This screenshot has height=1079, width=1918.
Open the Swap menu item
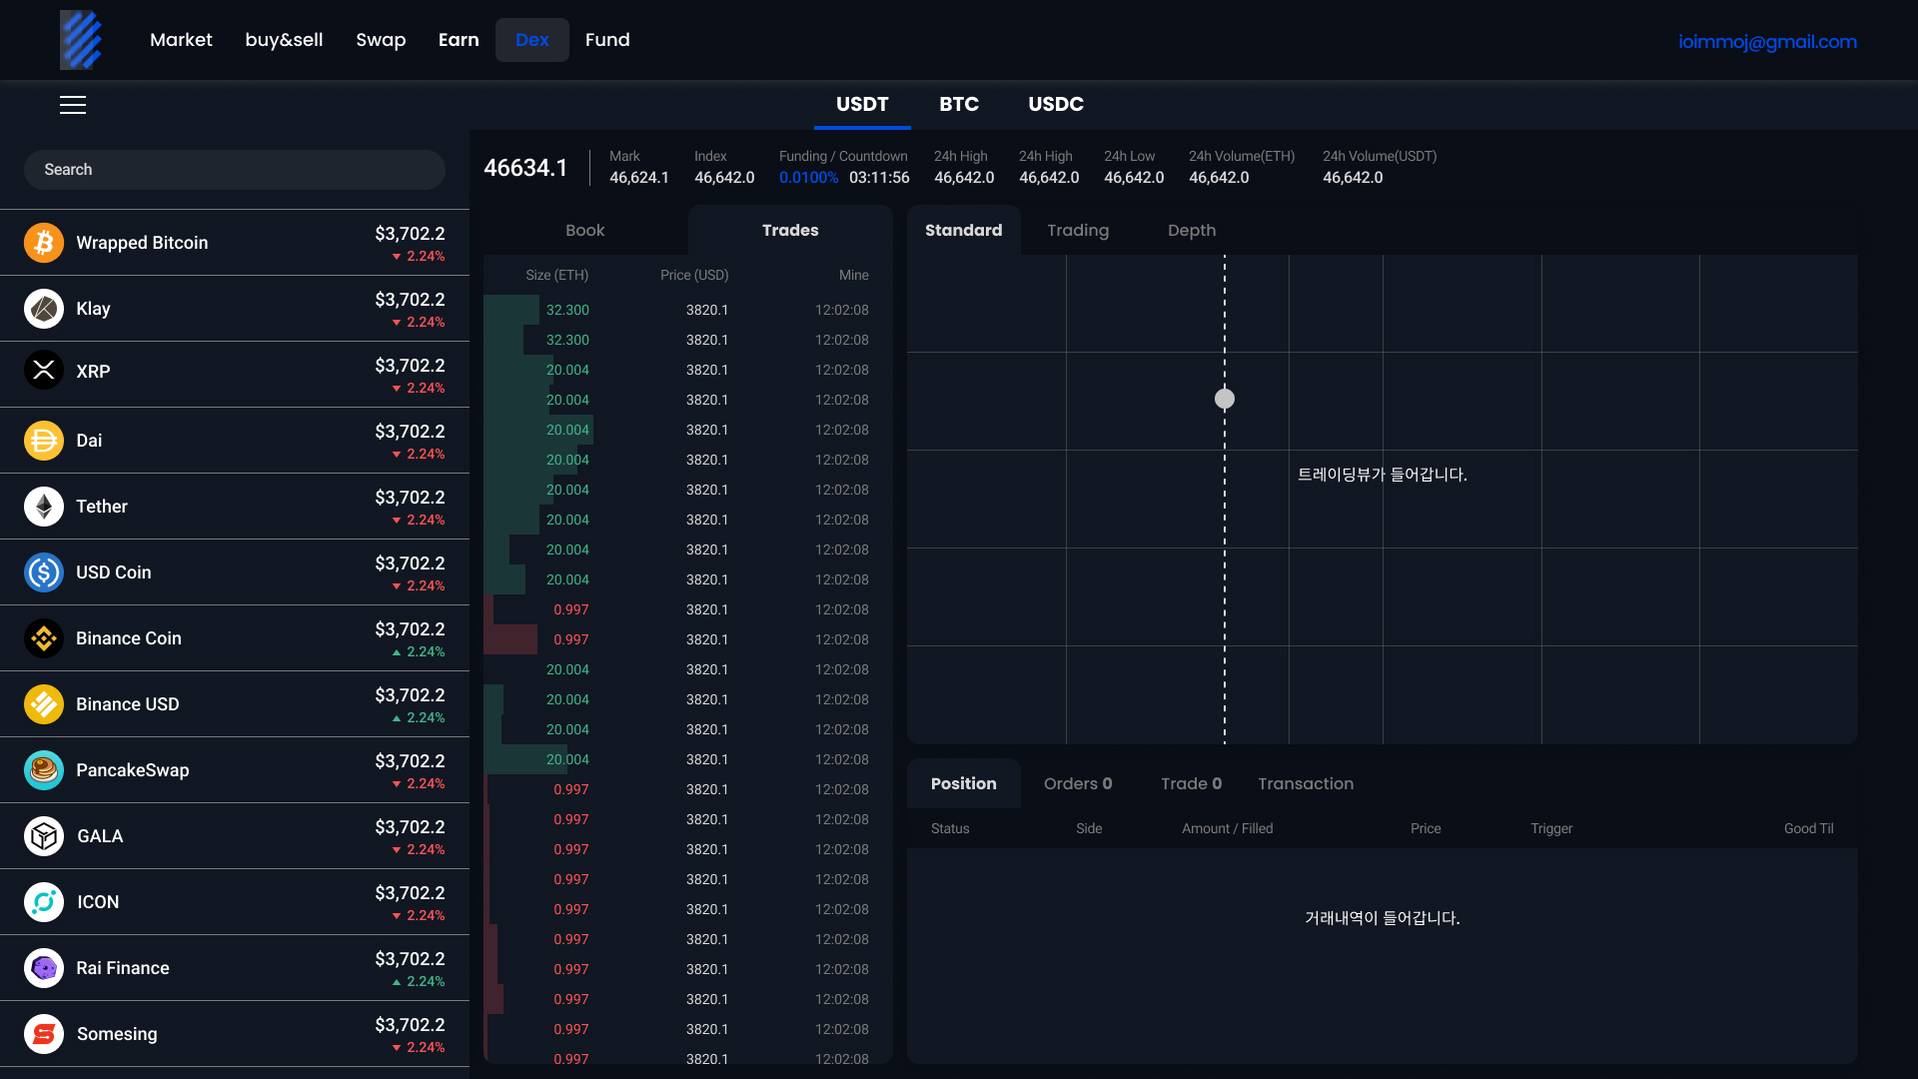click(x=381, y=40)
